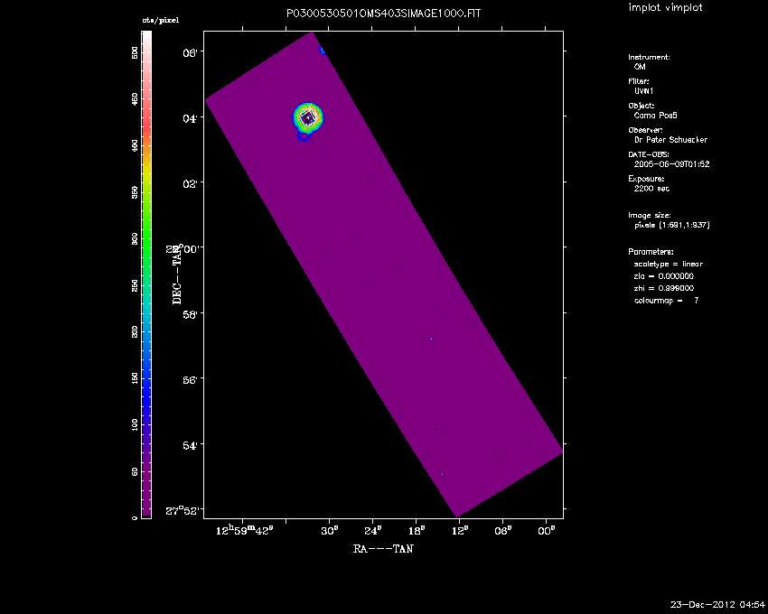768x614 pixels.
Task: Click the 'scaletype = linear' parameter
Action: point(668,264)
